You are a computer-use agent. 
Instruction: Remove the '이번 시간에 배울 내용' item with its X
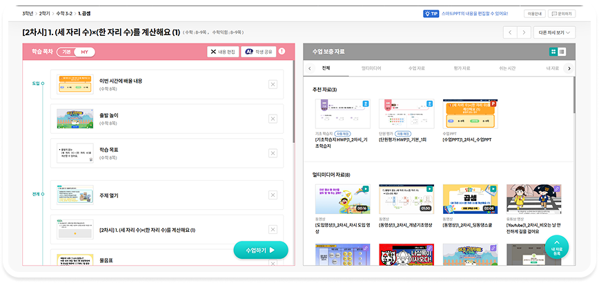(x=273, y=84)
